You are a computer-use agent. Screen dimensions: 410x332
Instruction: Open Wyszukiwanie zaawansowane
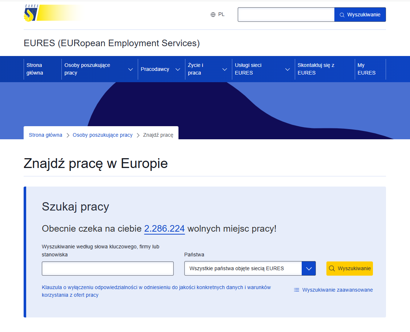coord(337,290)
